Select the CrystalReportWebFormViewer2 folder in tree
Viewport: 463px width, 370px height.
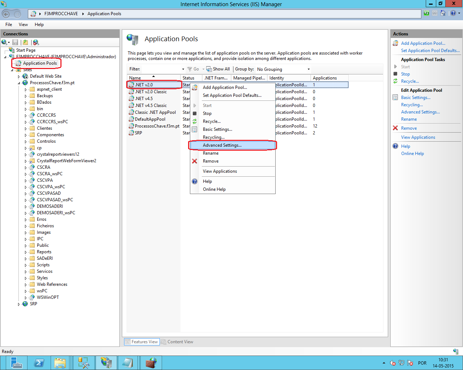point(67,161)
